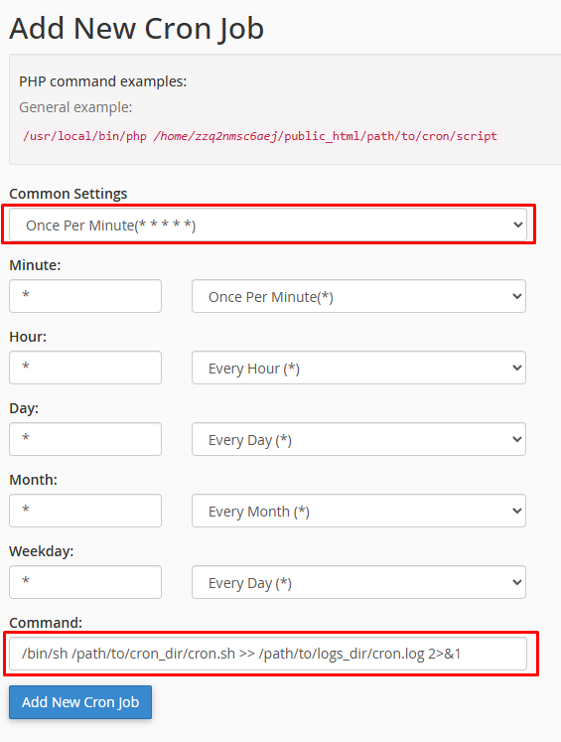Click the Weekday text input field
The width and height of the screenshot is (561, 742).
click(x=85, y=581)
